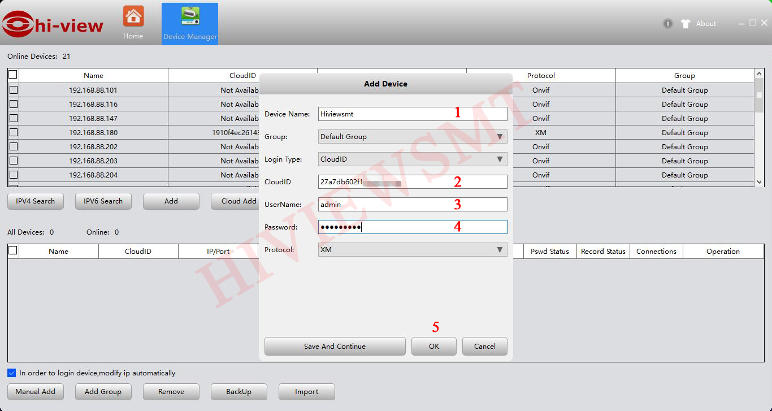The height and width of the screenshot is (411, 772).
Task: Open the Home icon
Action: point(133,16)
